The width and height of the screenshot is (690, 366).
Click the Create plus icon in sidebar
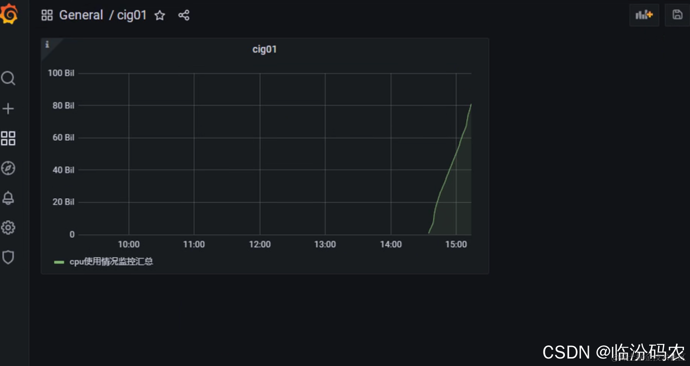pyautogui.click(x=8, y=109)
